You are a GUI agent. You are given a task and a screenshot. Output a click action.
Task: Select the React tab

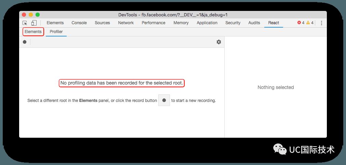(x=274, y=22)
